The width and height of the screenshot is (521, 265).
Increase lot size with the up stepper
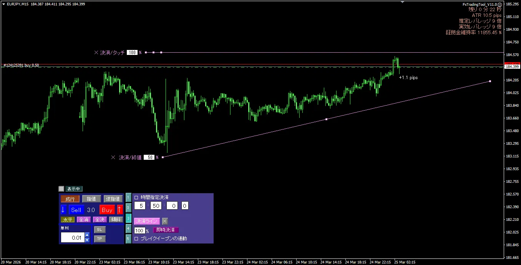[x=87, y=235]
